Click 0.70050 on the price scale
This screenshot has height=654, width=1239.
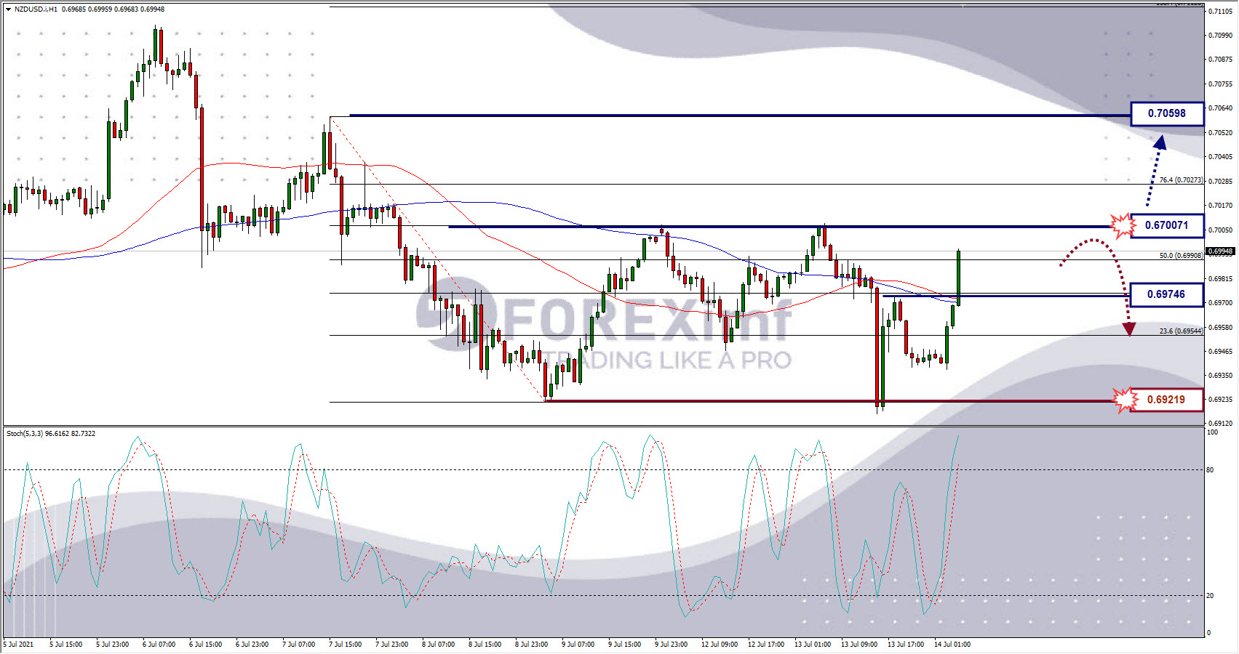pos(1220,230)
